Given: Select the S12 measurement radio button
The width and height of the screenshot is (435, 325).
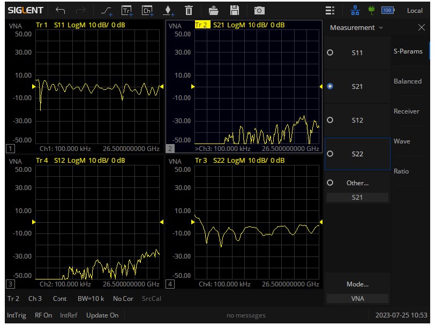Looking at the screenshot, I should [x=330, y=120].
